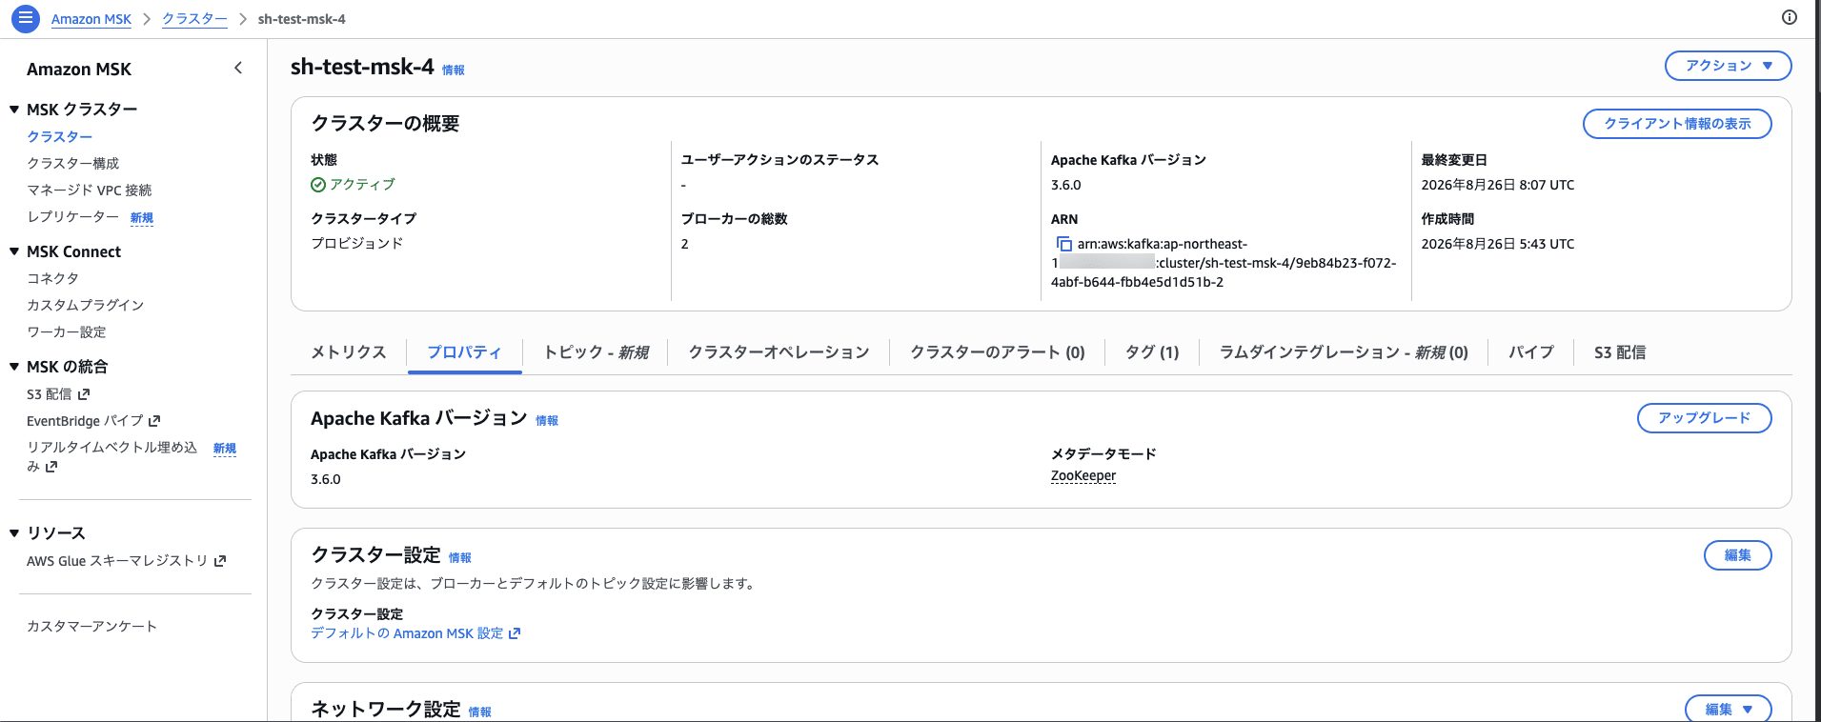This screenshot has width=1821, height=722.
Task: Open カスタマーアンケート in the sidebar
Action: (91, 627)
